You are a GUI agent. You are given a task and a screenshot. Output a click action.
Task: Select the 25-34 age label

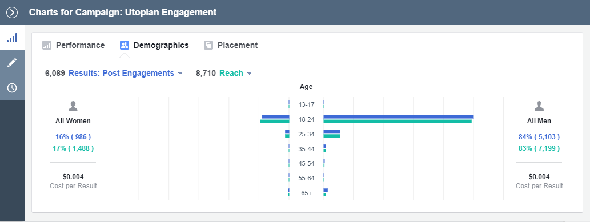pos(306,134)
